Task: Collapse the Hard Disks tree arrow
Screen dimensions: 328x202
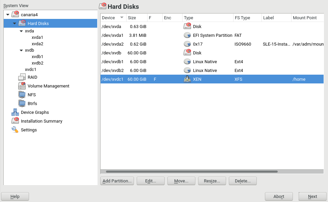Action: (x=15, y=24)
